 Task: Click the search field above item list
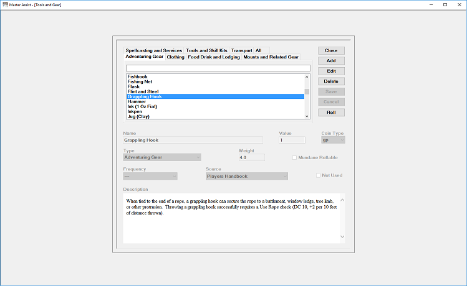pyautogui.click(x=218, y=68)
